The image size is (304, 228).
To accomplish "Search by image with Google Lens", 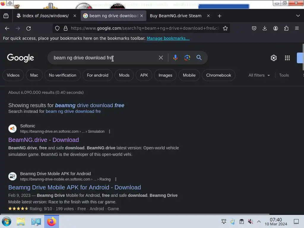I will click(x=187, y=58).
